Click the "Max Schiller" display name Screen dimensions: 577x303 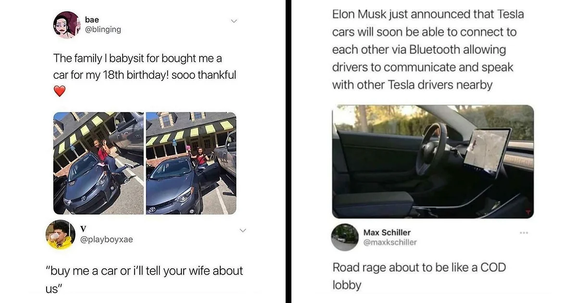(x=387, y=233)
